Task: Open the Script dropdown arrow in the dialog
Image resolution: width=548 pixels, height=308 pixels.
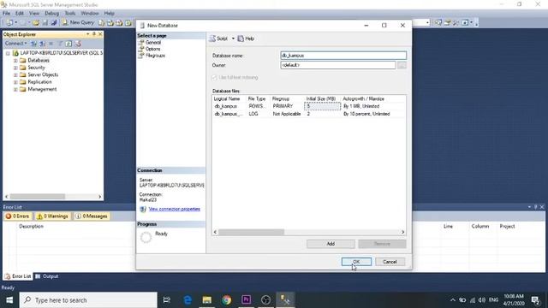Action: [233, 38]
